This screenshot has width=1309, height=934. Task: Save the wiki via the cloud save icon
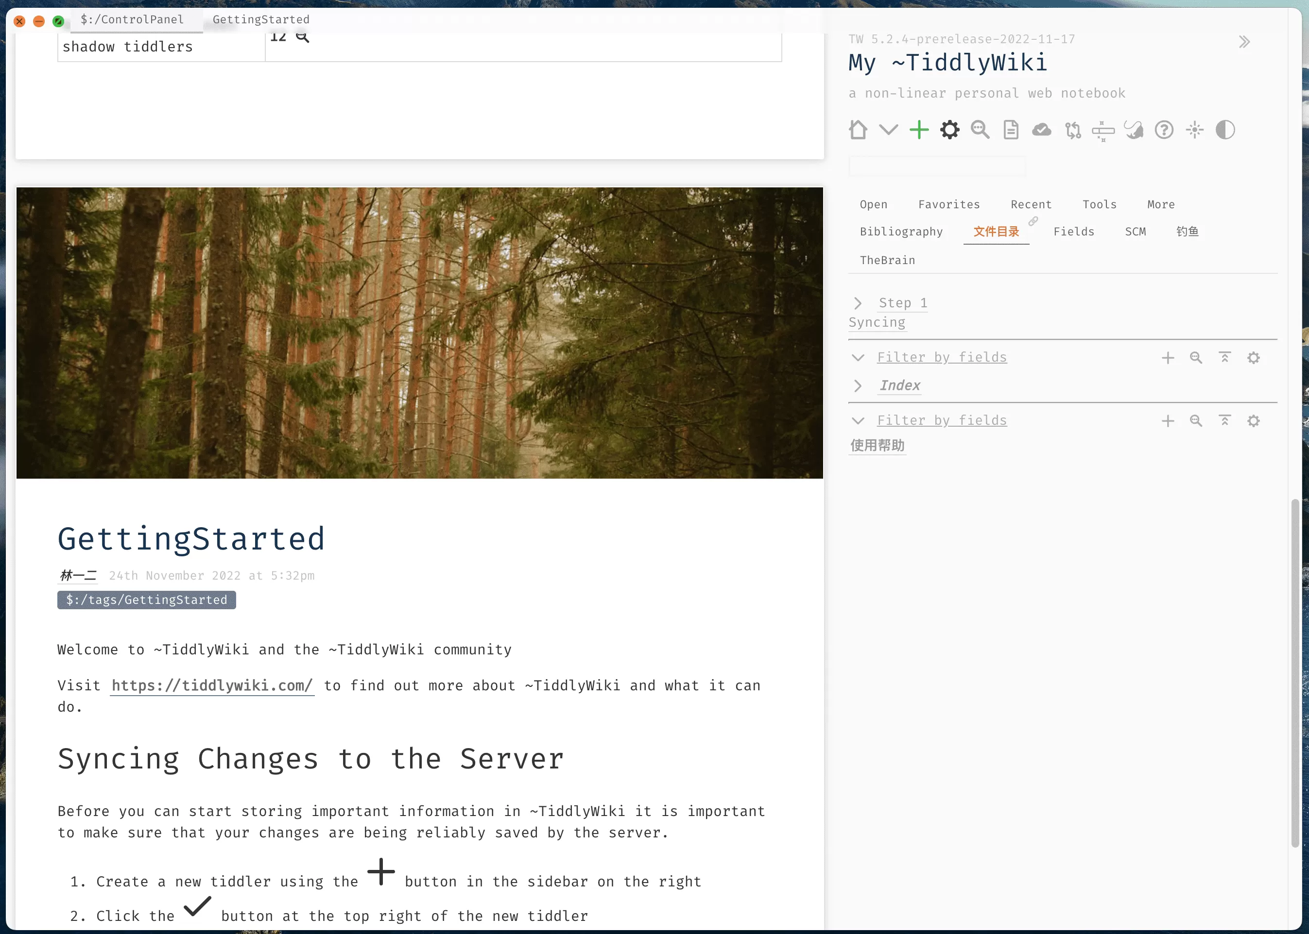coord(1042,130)
